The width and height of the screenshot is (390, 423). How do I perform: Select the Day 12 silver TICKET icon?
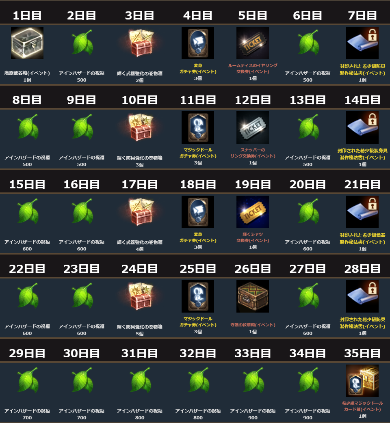pyautogui.click(x=253, y=127)
